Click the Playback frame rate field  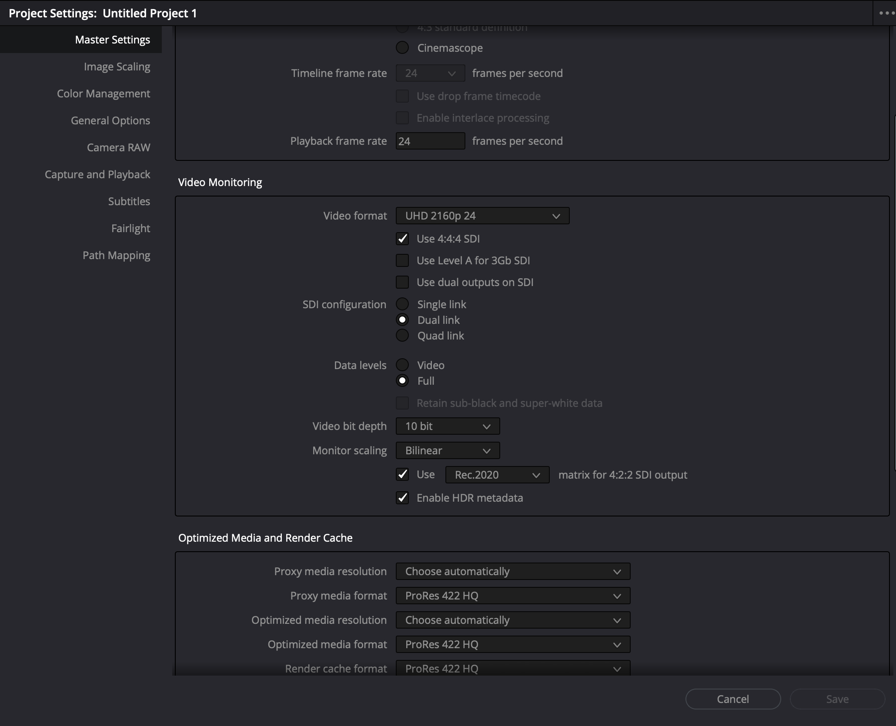coord(430,141)
